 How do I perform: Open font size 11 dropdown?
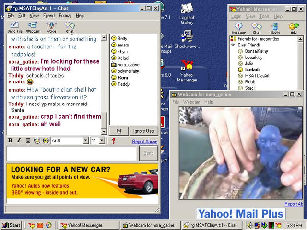click(x=102, y=140)
